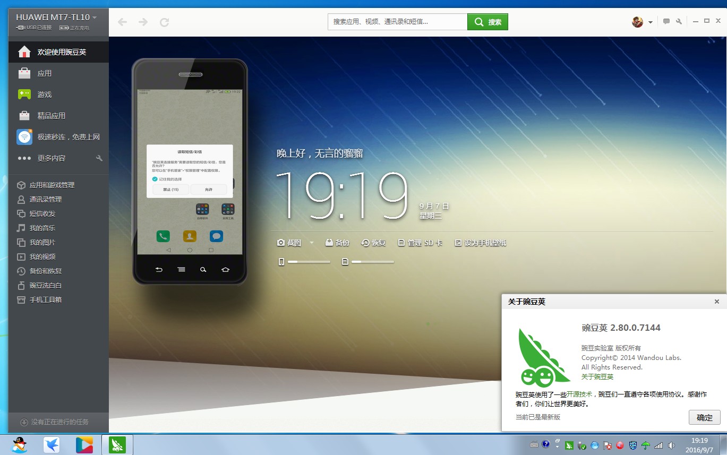Toggle 记住我的选择 checkbox on phone screen
Viewport: 727px width, 455px height.
(x=155, y=179)
